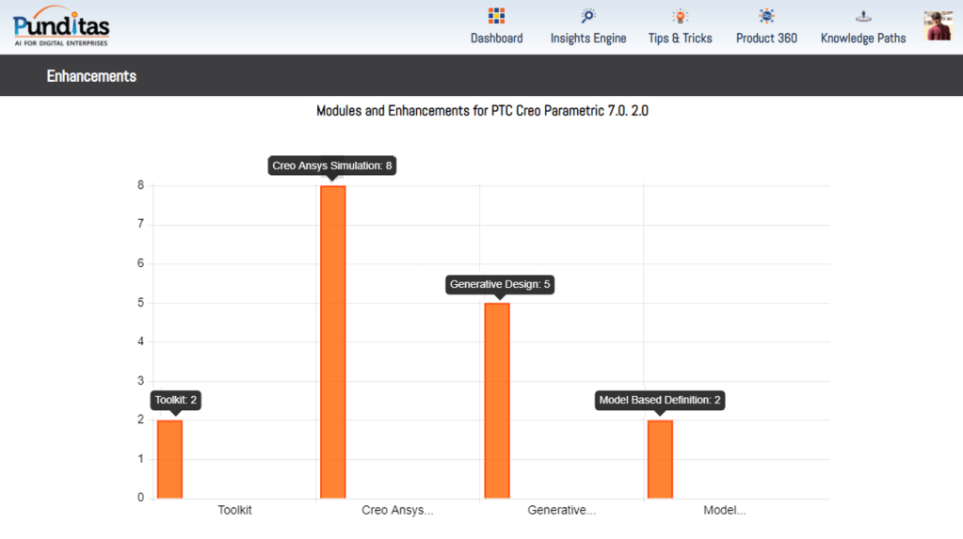Select the Generative Design bar
The height and width of the screenshot is (539, 963).
coord(496,401)
